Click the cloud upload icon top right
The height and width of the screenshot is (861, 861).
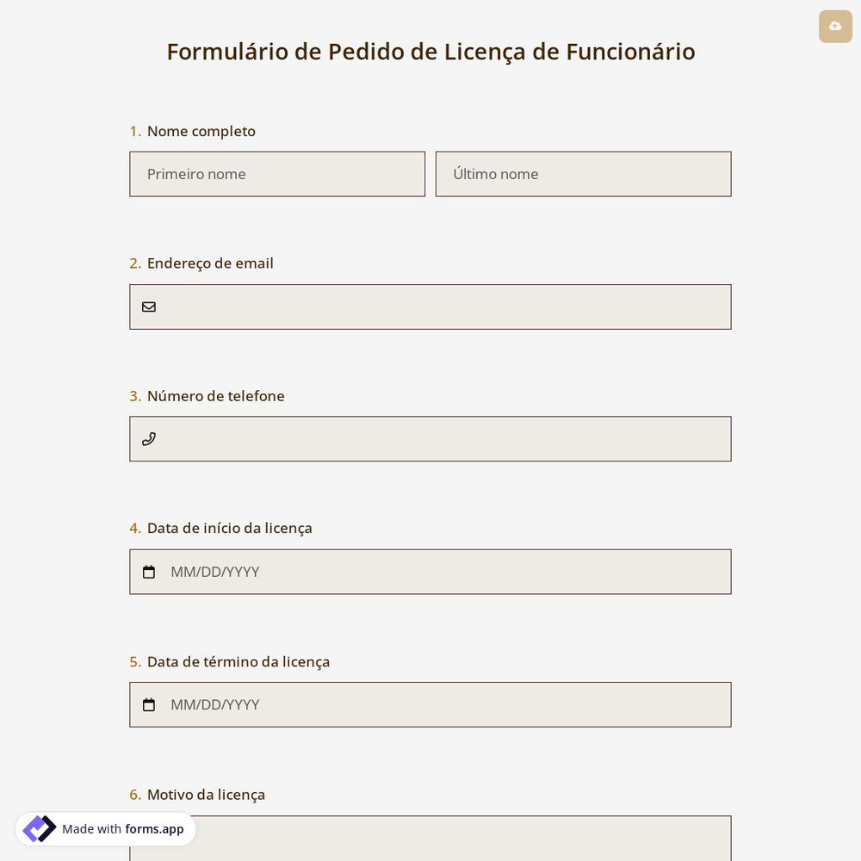point(835,27)
